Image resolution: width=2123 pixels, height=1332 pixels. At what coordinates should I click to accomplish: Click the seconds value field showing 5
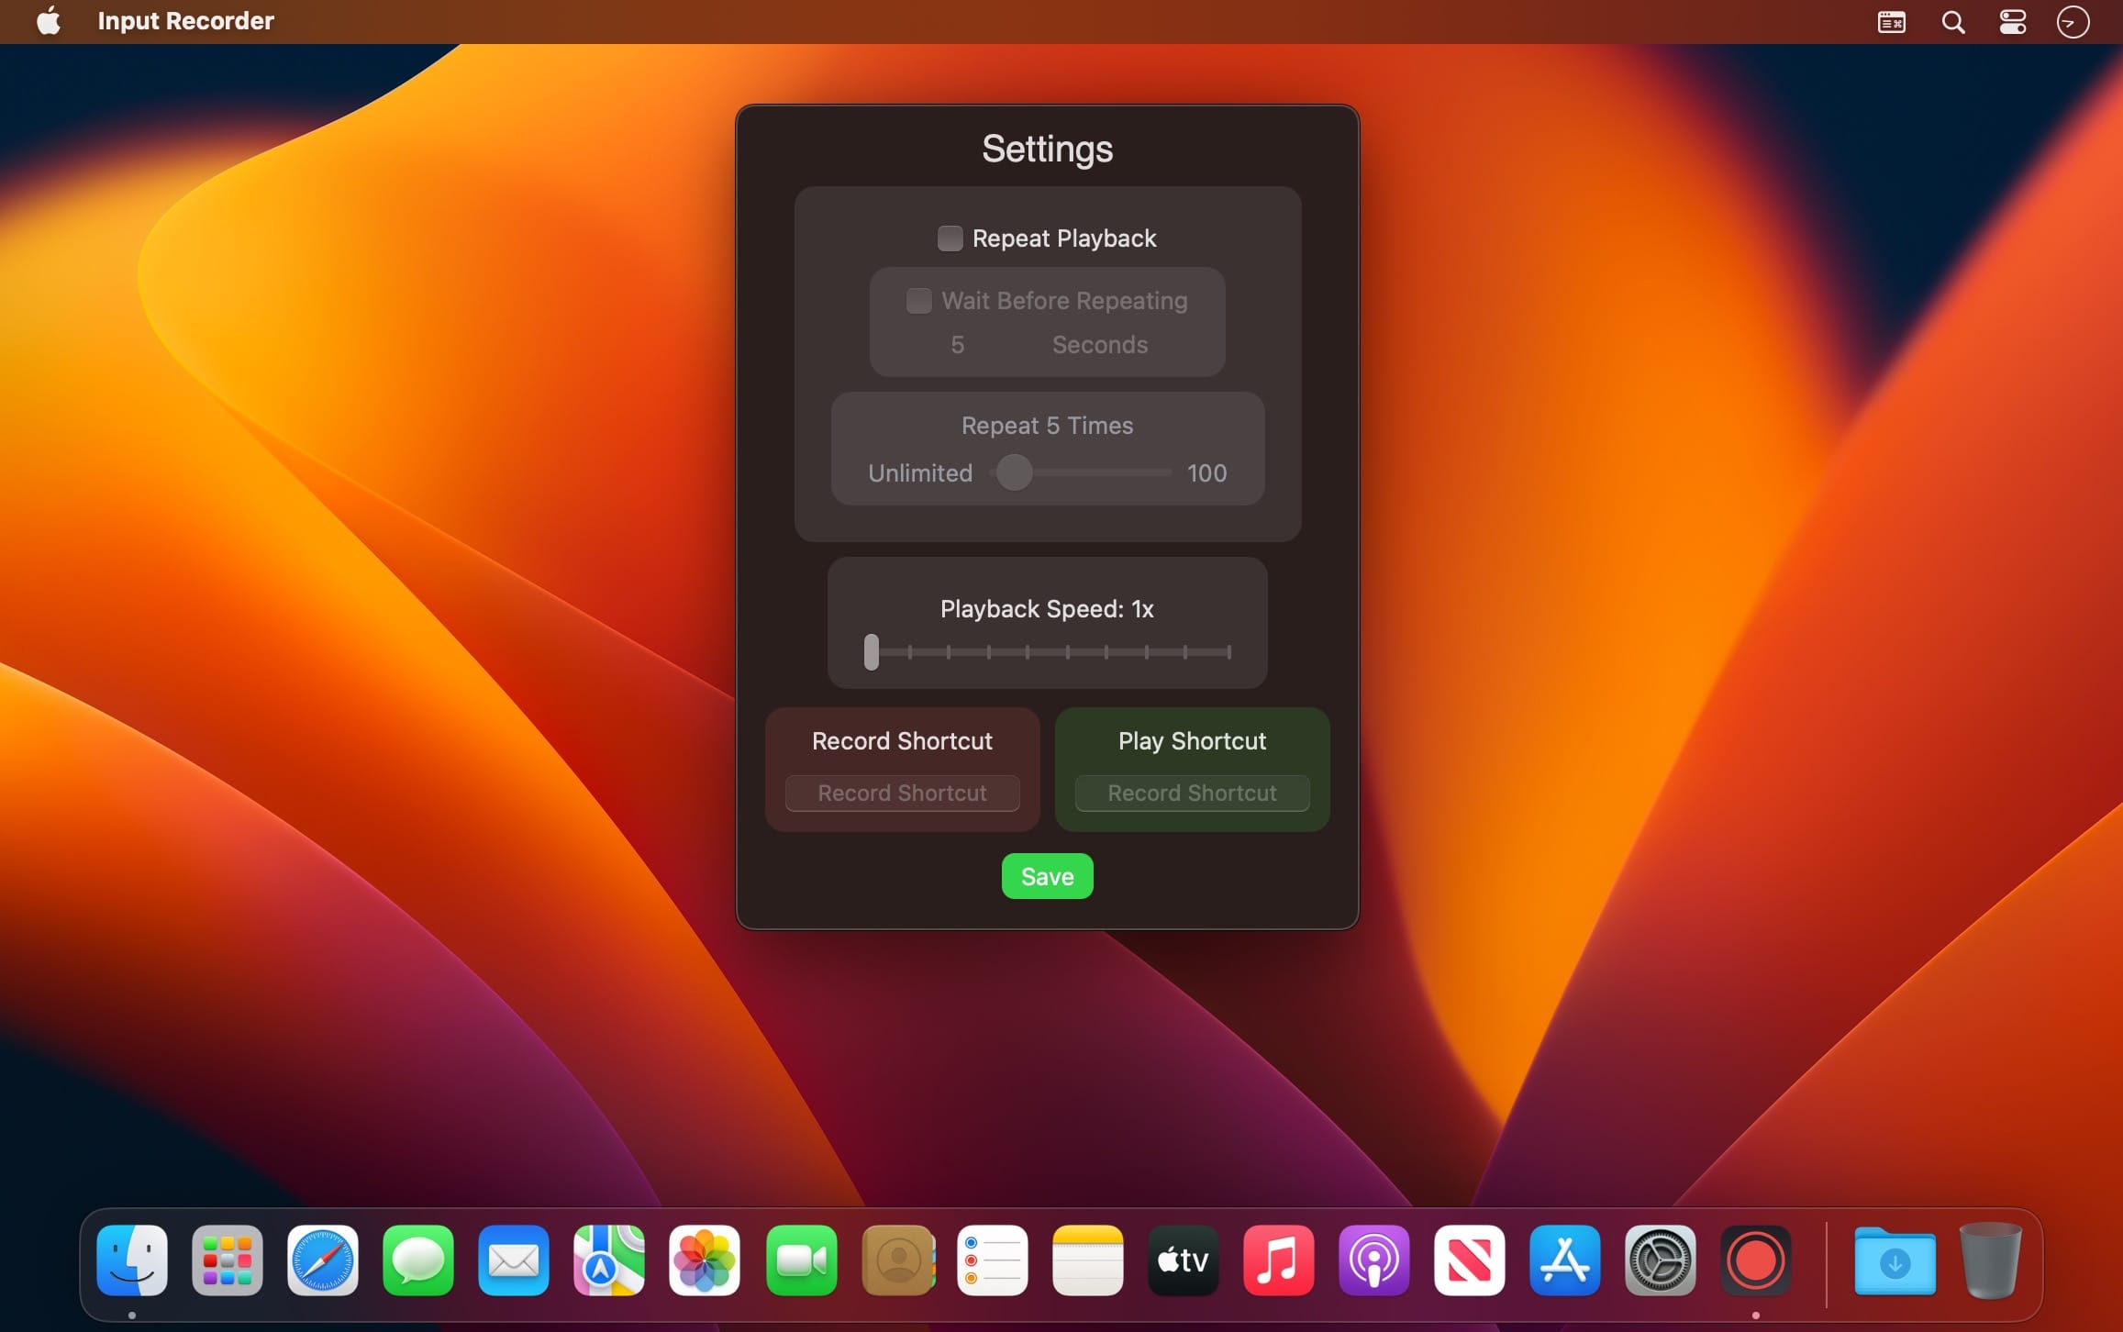(x=957, y=345)
